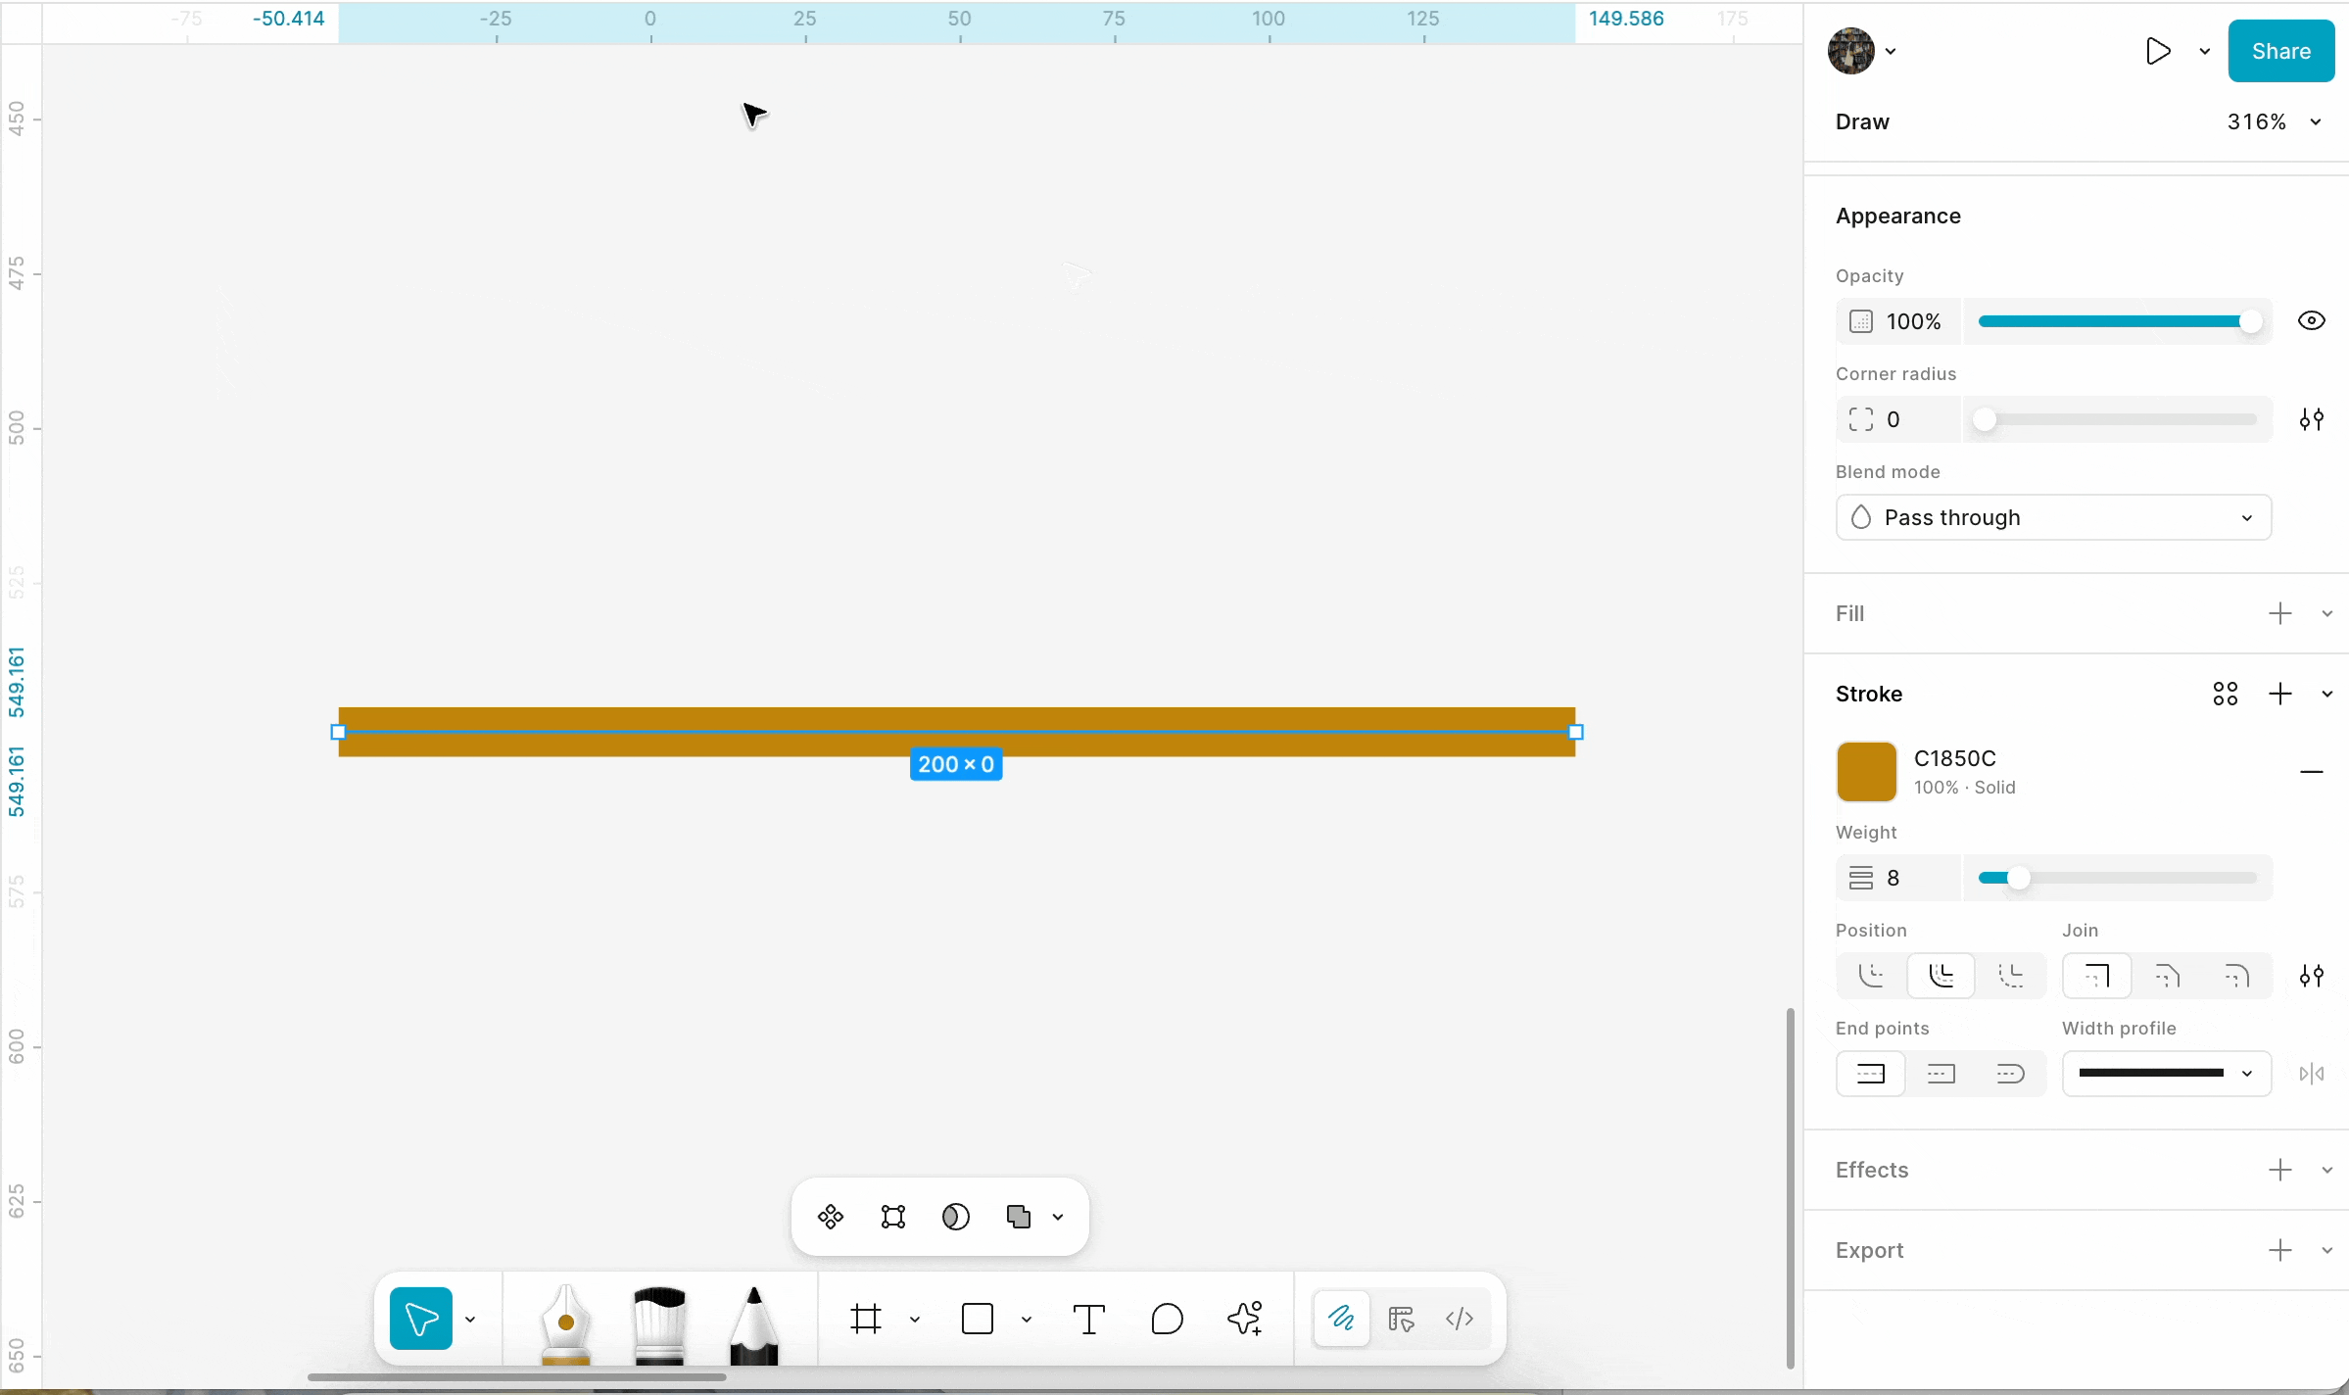2349x1395 pixels.
Task: Click the left endpoint handle of line
Action: point(339,732)
